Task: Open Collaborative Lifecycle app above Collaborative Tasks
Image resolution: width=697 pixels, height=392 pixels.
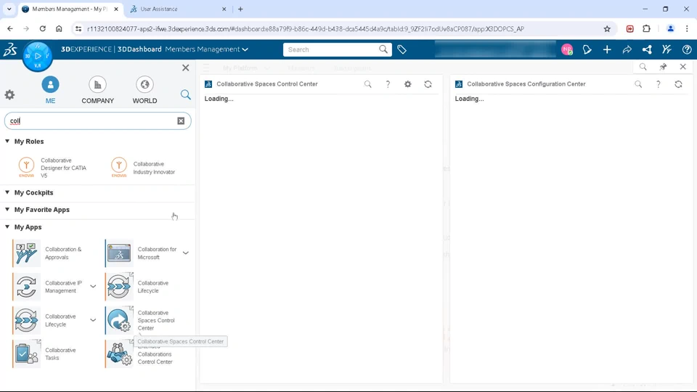Action: [27, 320]
